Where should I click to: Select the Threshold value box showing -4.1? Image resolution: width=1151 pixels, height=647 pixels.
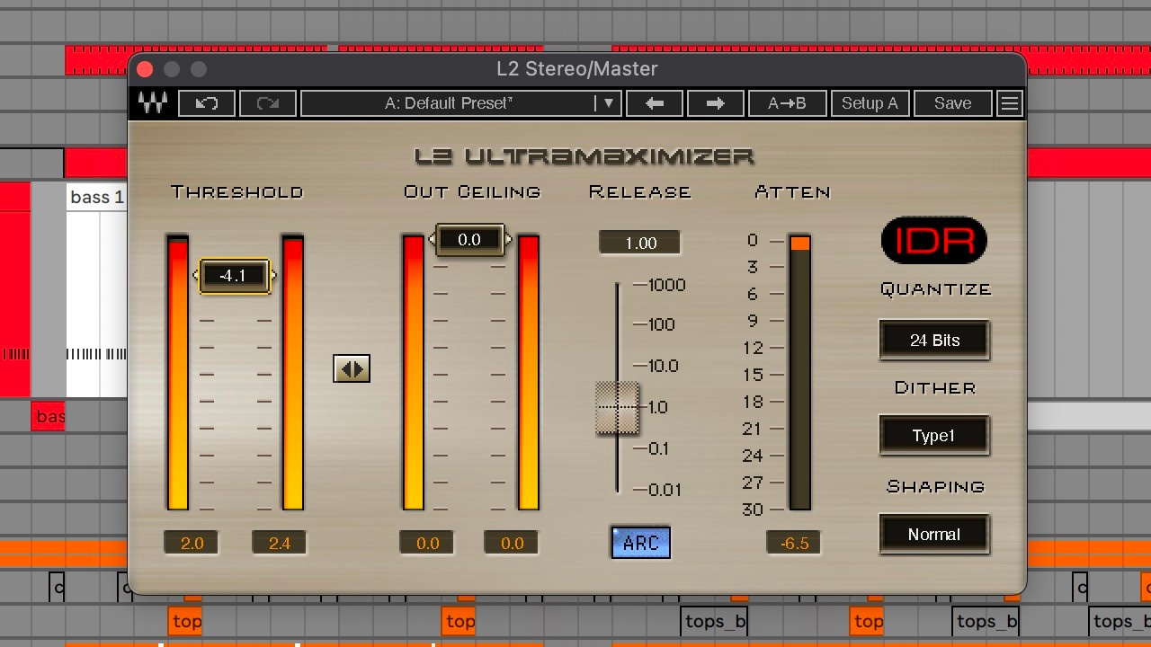pyautogui.click(x=233, y=276)
